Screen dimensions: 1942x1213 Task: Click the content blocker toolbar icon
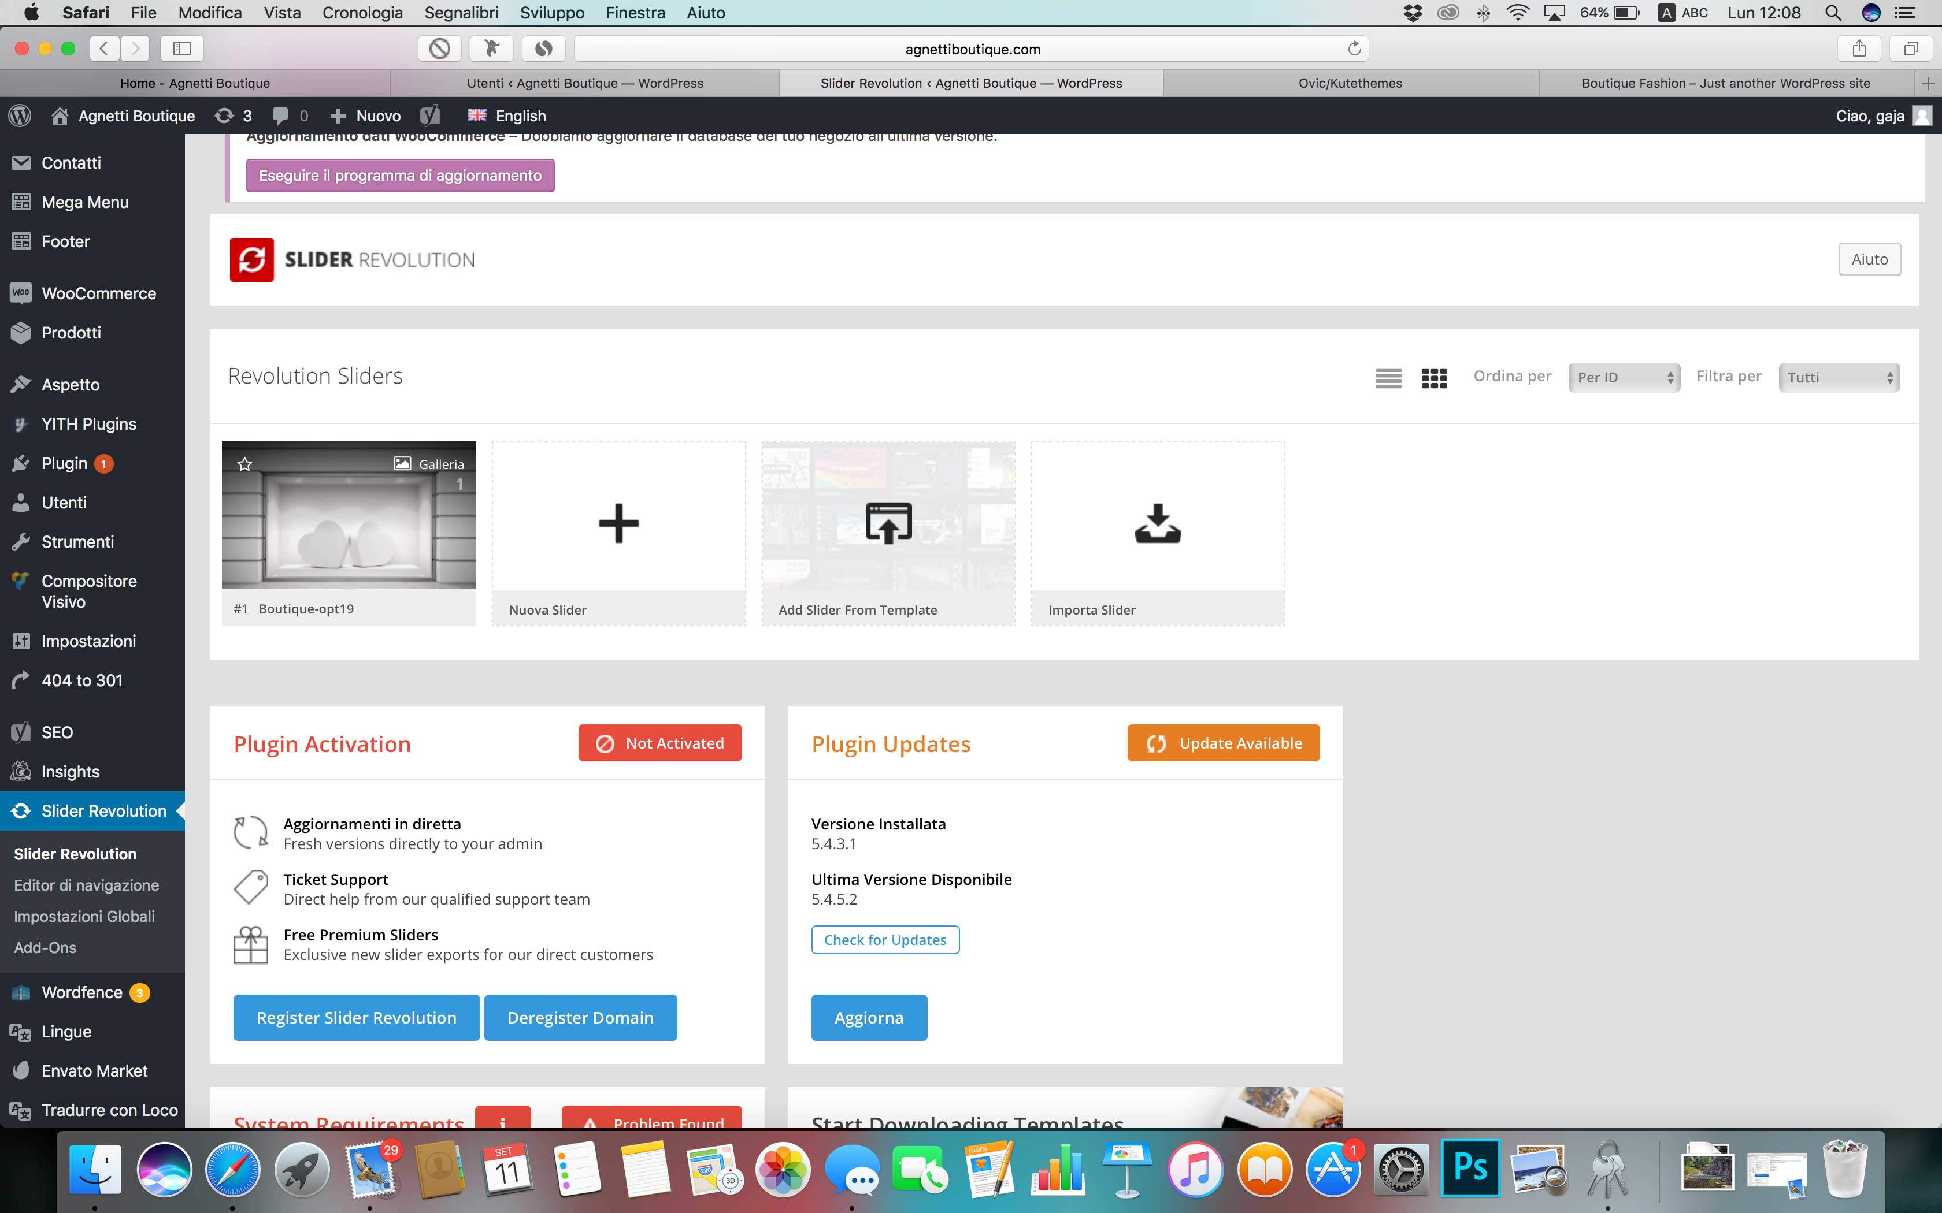click(440, 49)
